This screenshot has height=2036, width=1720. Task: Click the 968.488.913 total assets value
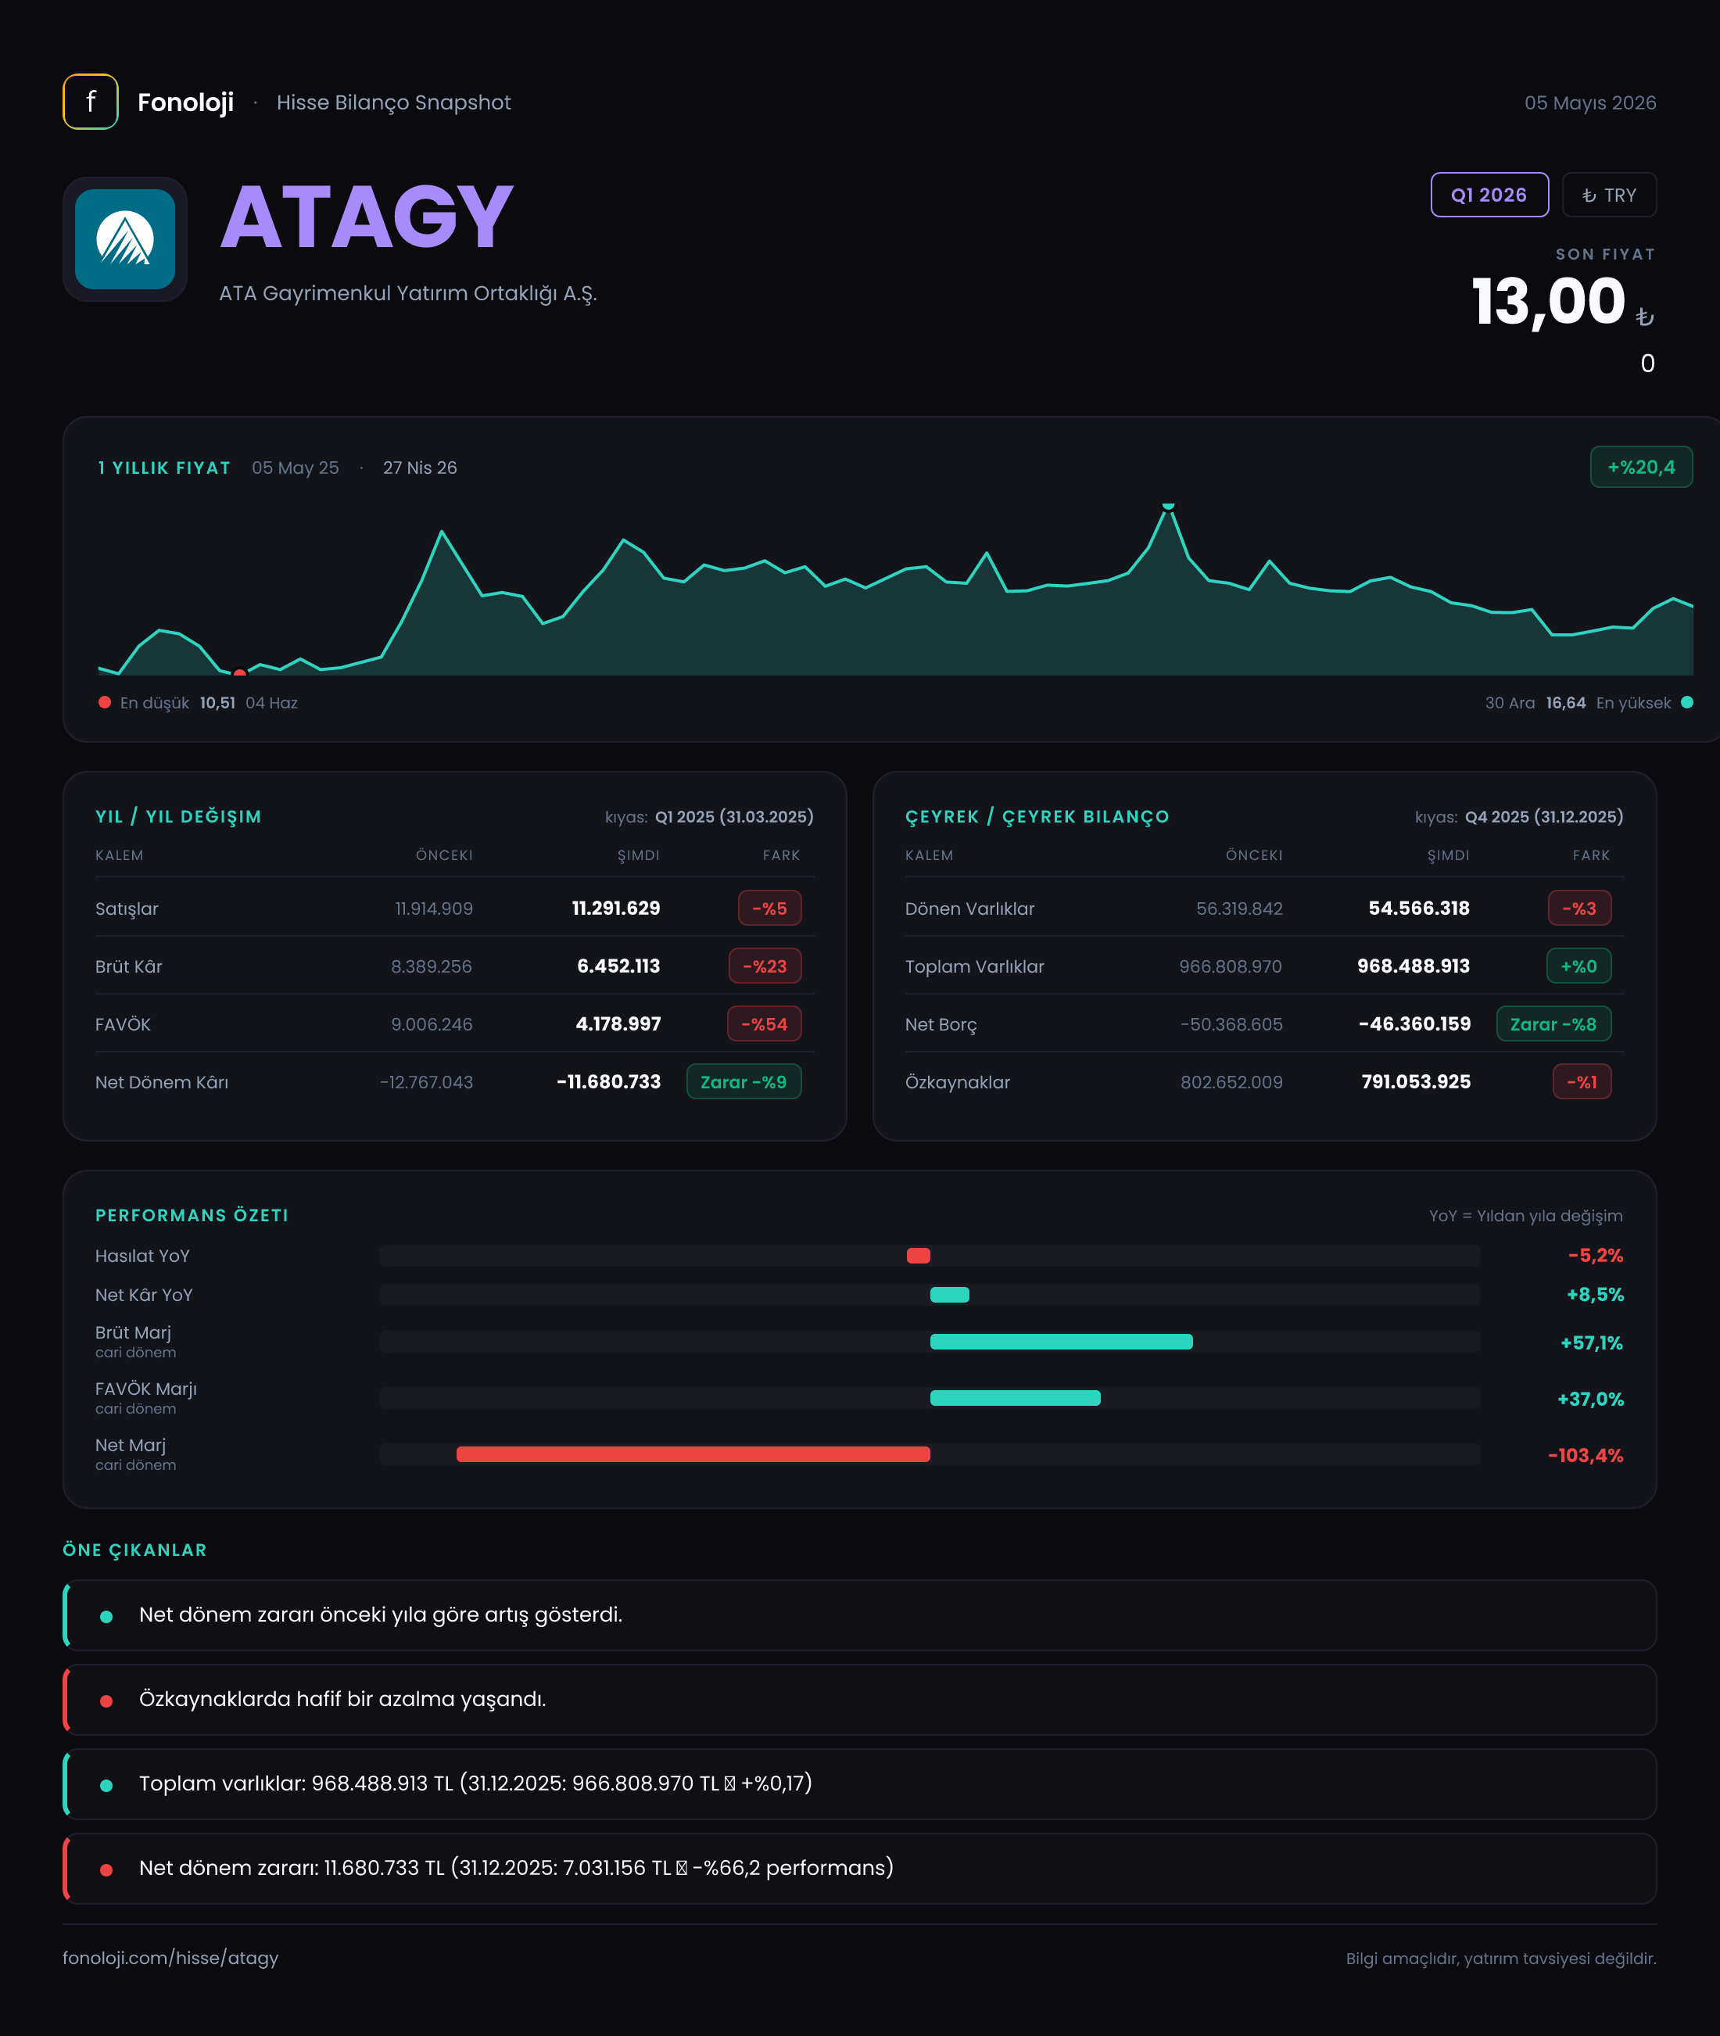tap(1414, 966)
